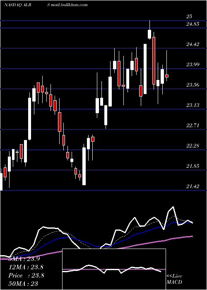207x290 pixels.
Task: Click inside the Live MACD inset chart
Action: (x=114, y=269)
